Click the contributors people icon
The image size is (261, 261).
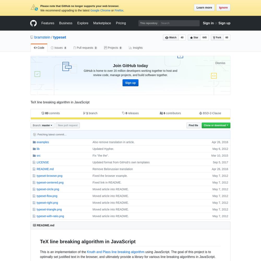pos(161,113)
